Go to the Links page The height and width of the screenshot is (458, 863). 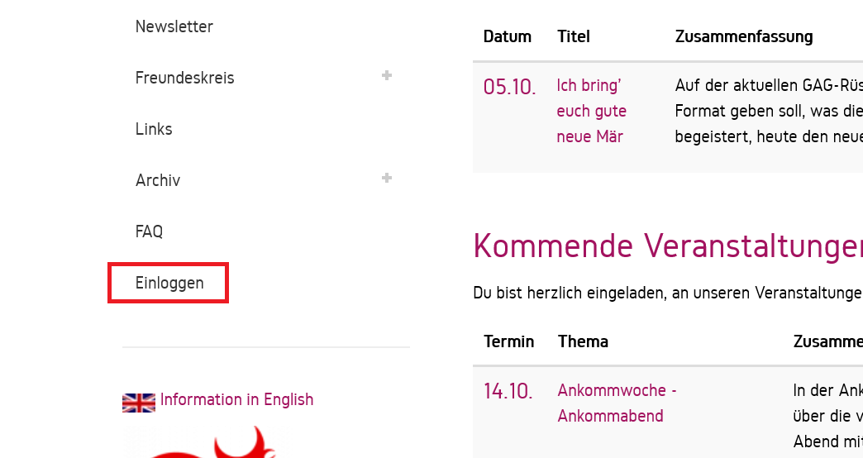click(x=154, y=129)
